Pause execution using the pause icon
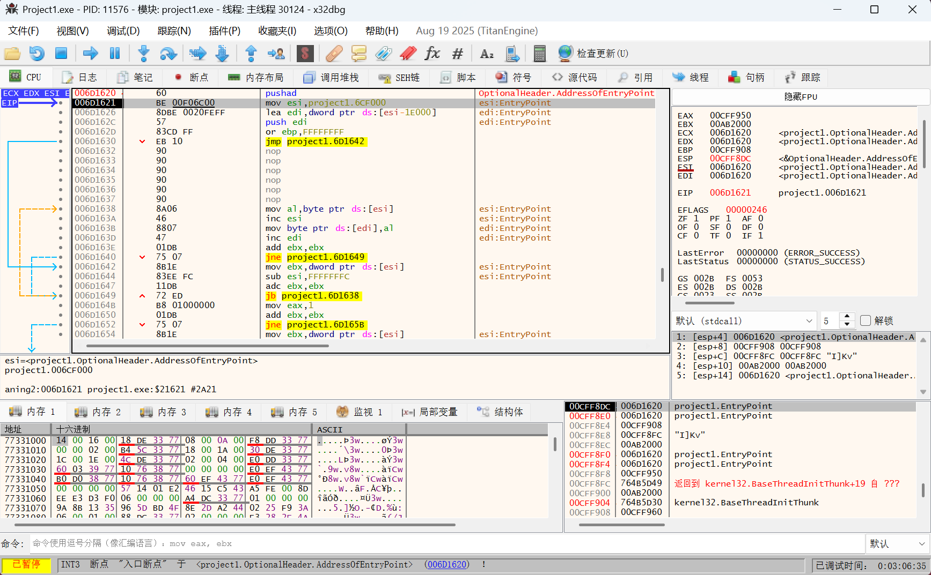931x575 pixels. coord(115,53)
